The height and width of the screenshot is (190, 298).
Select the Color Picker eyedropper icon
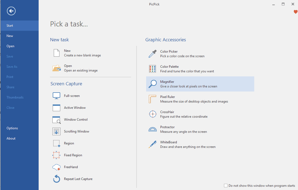click(x=152, y=54)
